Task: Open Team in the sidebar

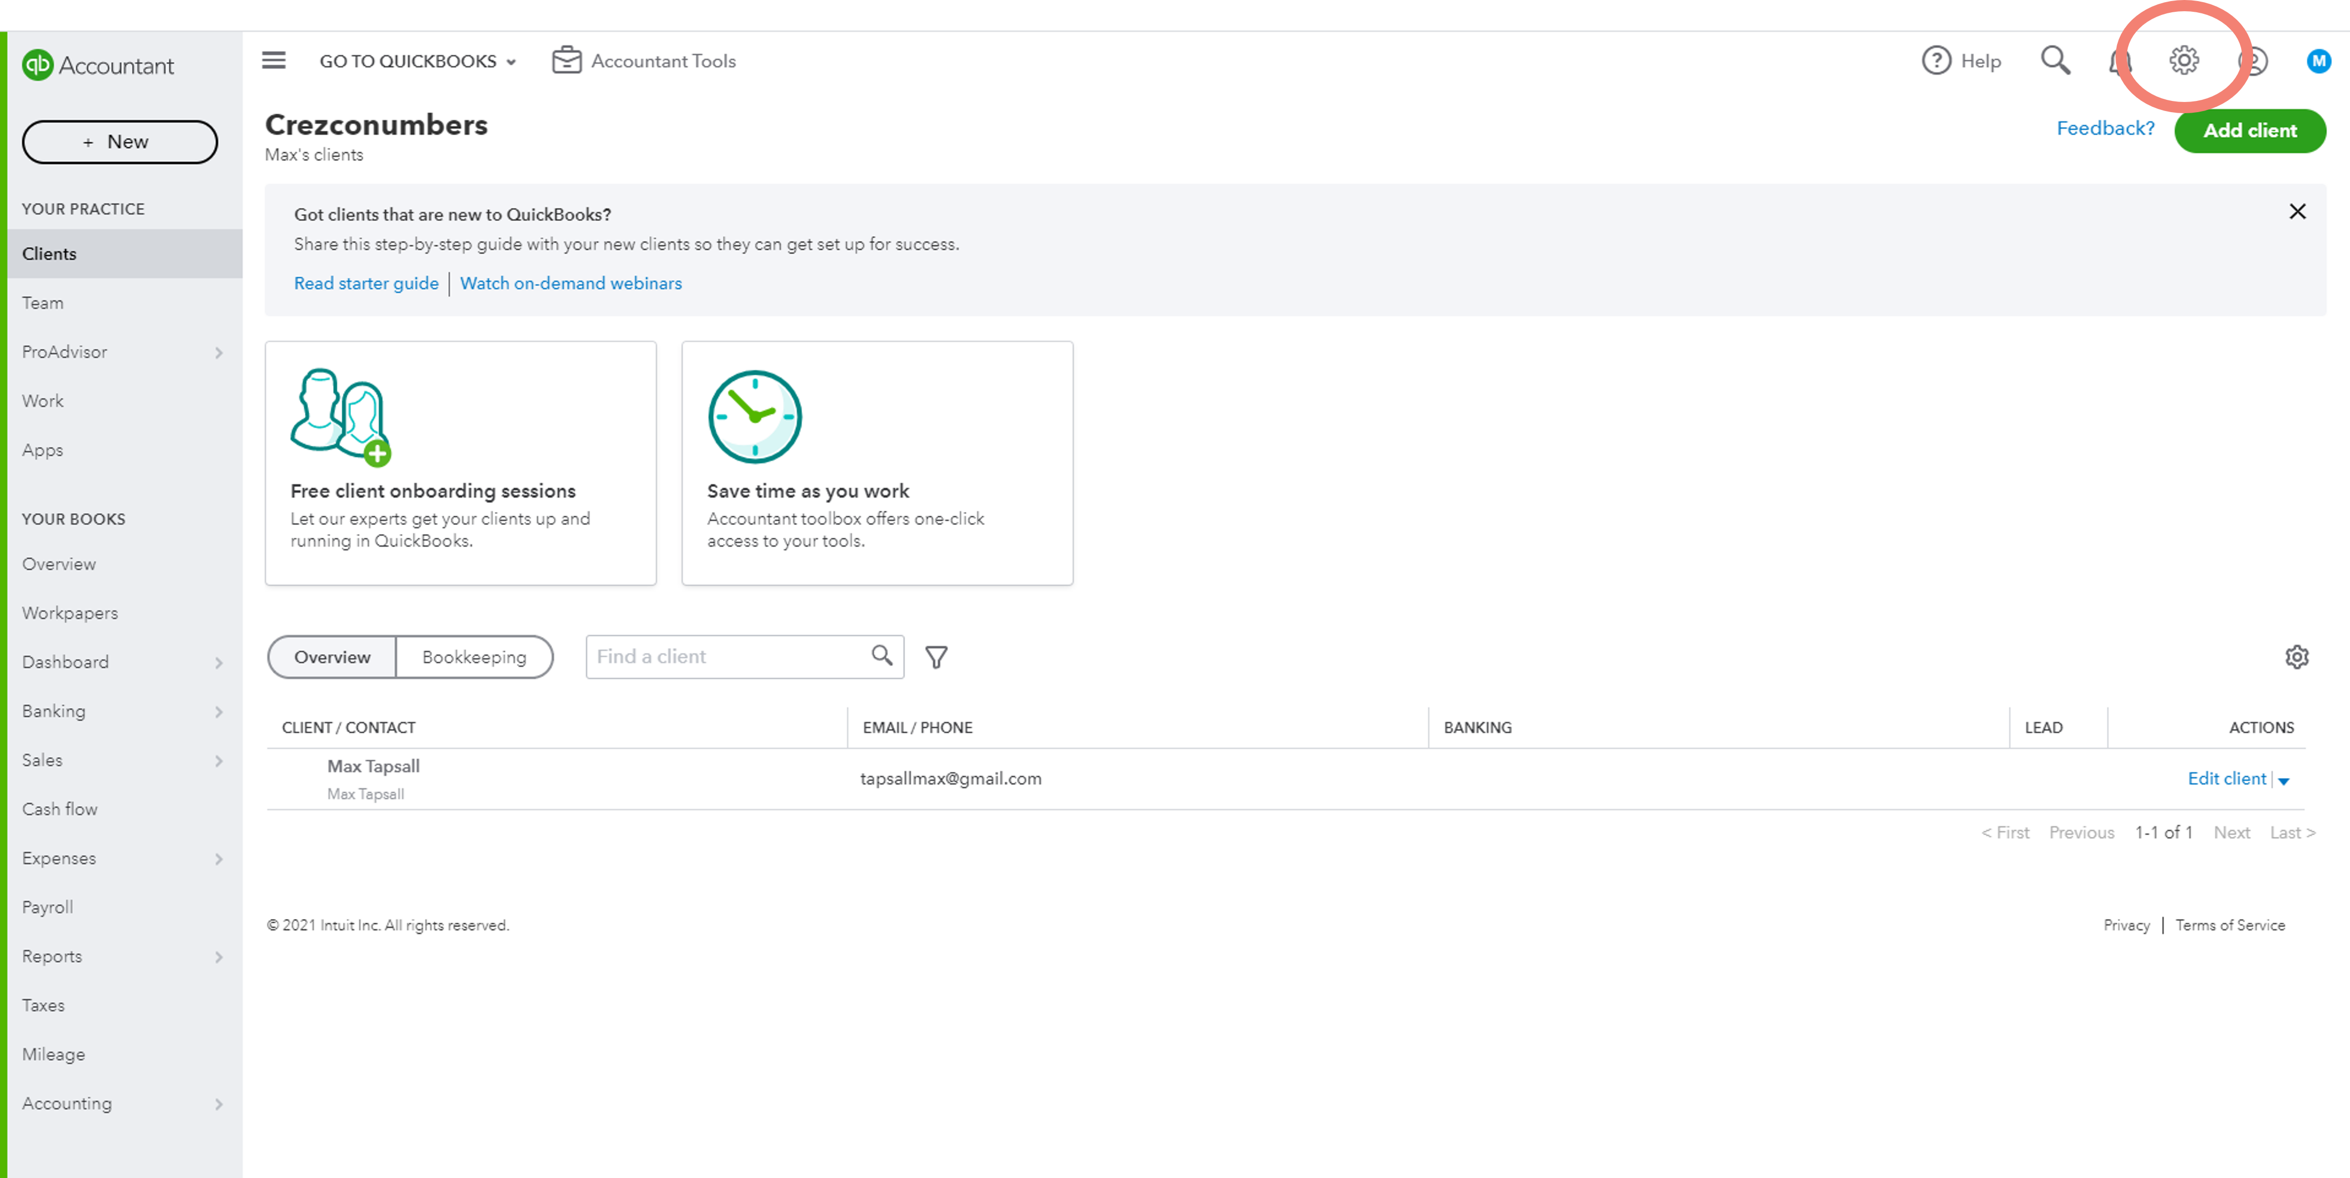Action: (x=125, y=303)
